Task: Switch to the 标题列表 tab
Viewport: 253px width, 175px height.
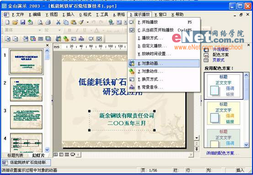Action: point(16,155)
